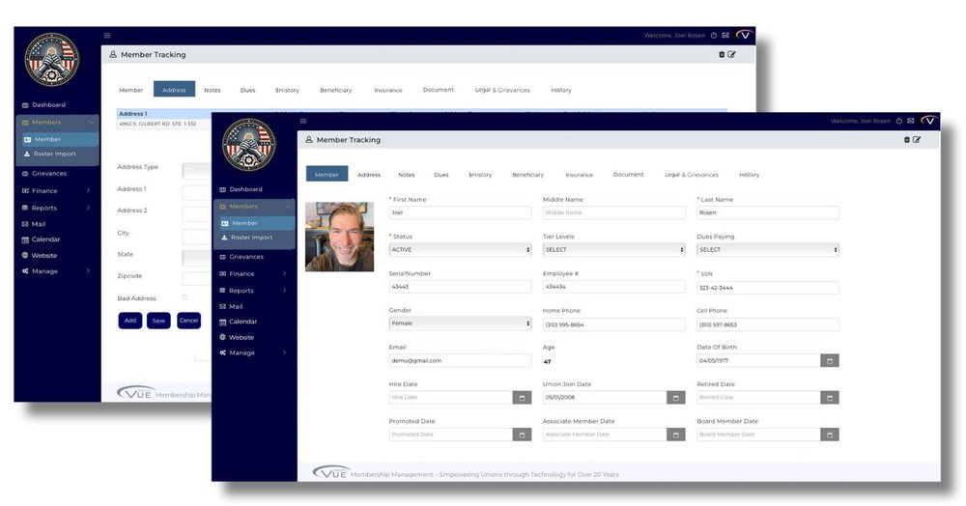Open the Board Member Date calendar picker
Screen dimensions: 966x506
830,435
